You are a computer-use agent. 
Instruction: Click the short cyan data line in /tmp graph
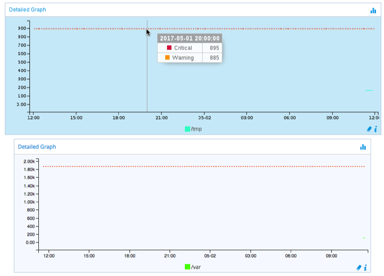click(x=369, y=90)
